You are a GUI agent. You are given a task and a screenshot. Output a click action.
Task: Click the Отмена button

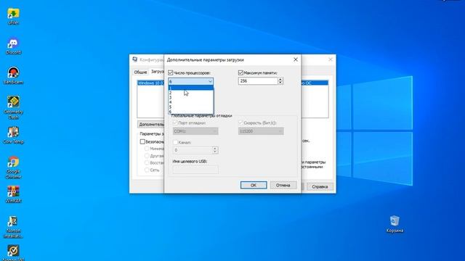283,185
